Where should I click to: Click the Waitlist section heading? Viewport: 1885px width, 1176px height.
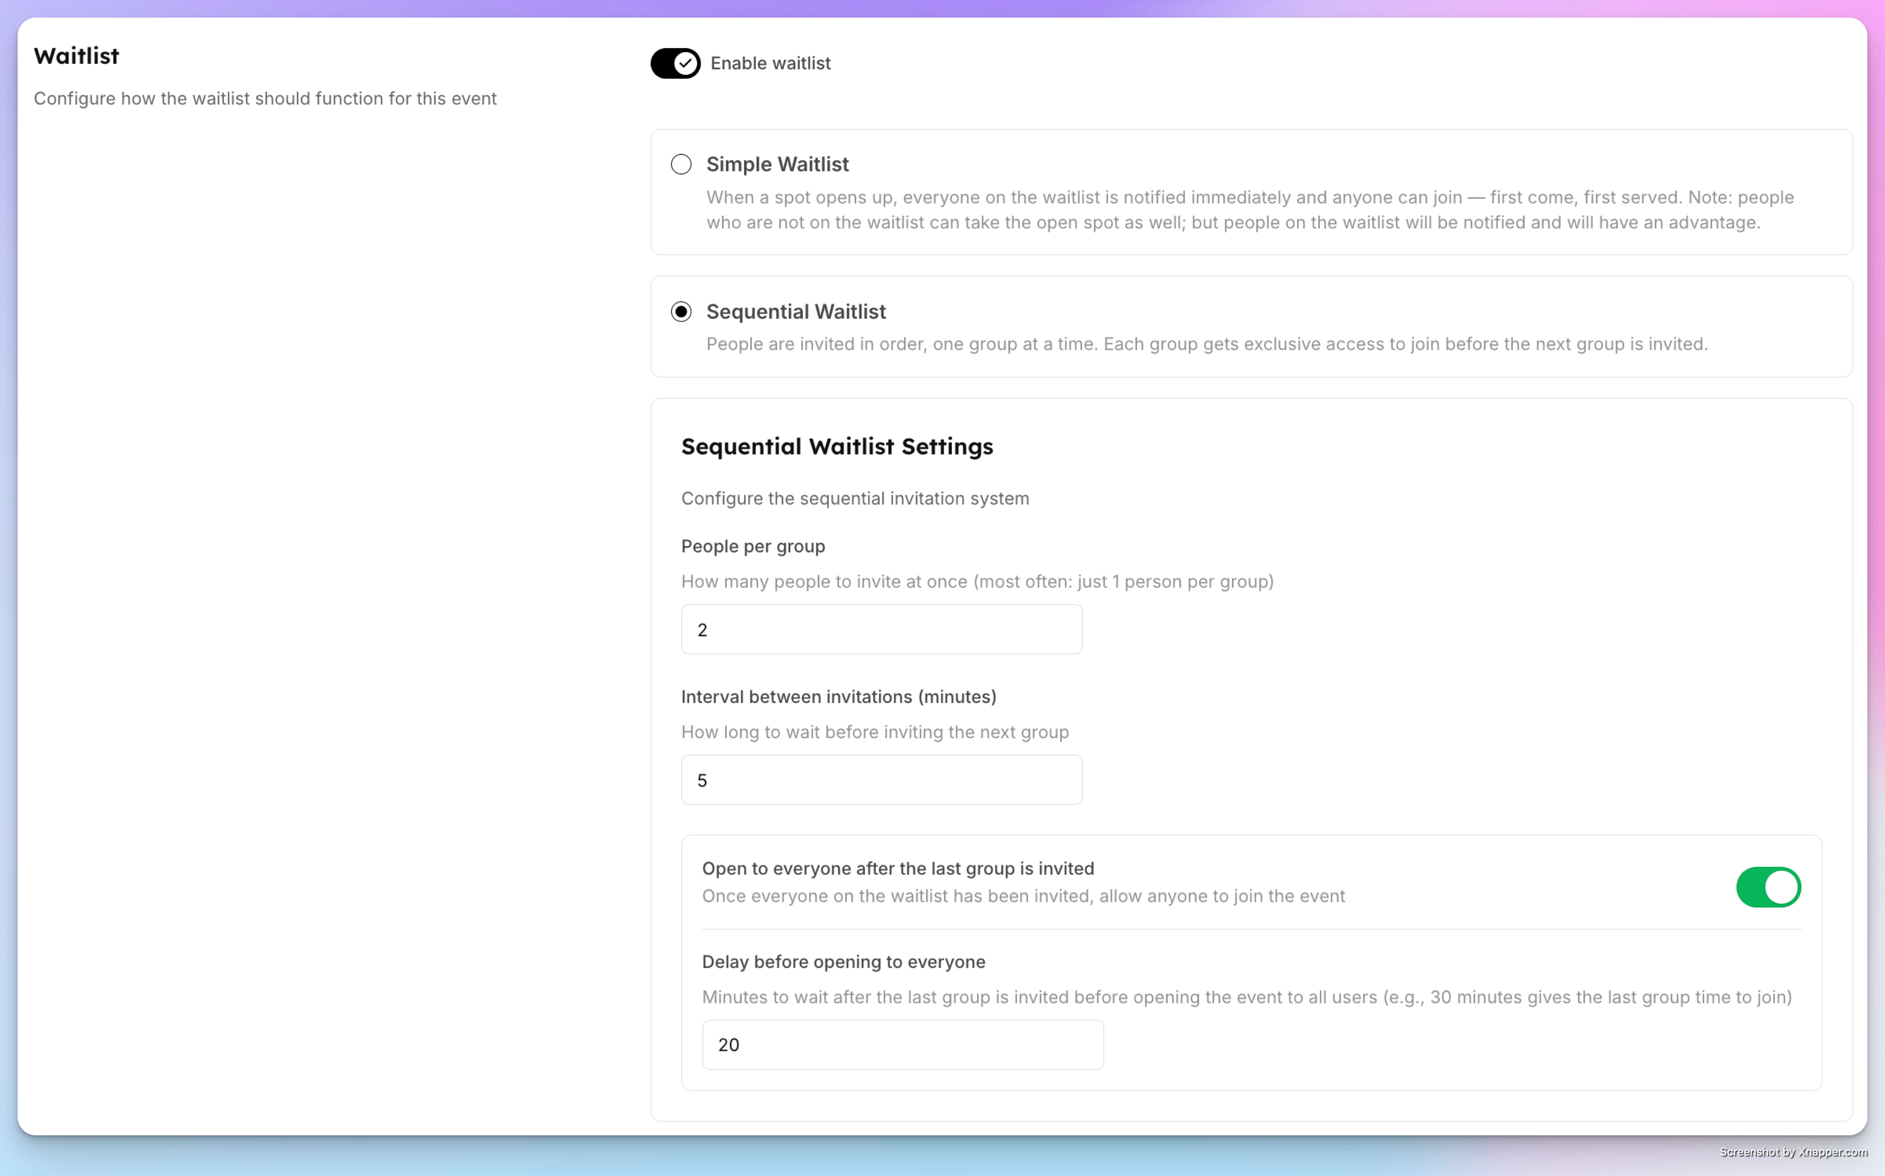click(76, 56)
